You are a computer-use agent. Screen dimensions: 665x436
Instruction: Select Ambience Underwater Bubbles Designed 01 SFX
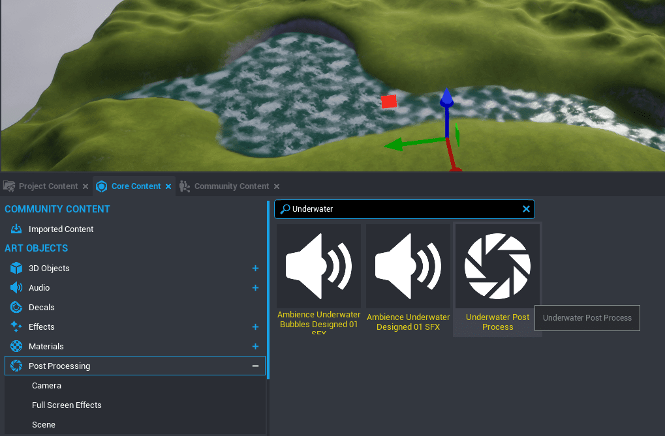coord(318,266)
